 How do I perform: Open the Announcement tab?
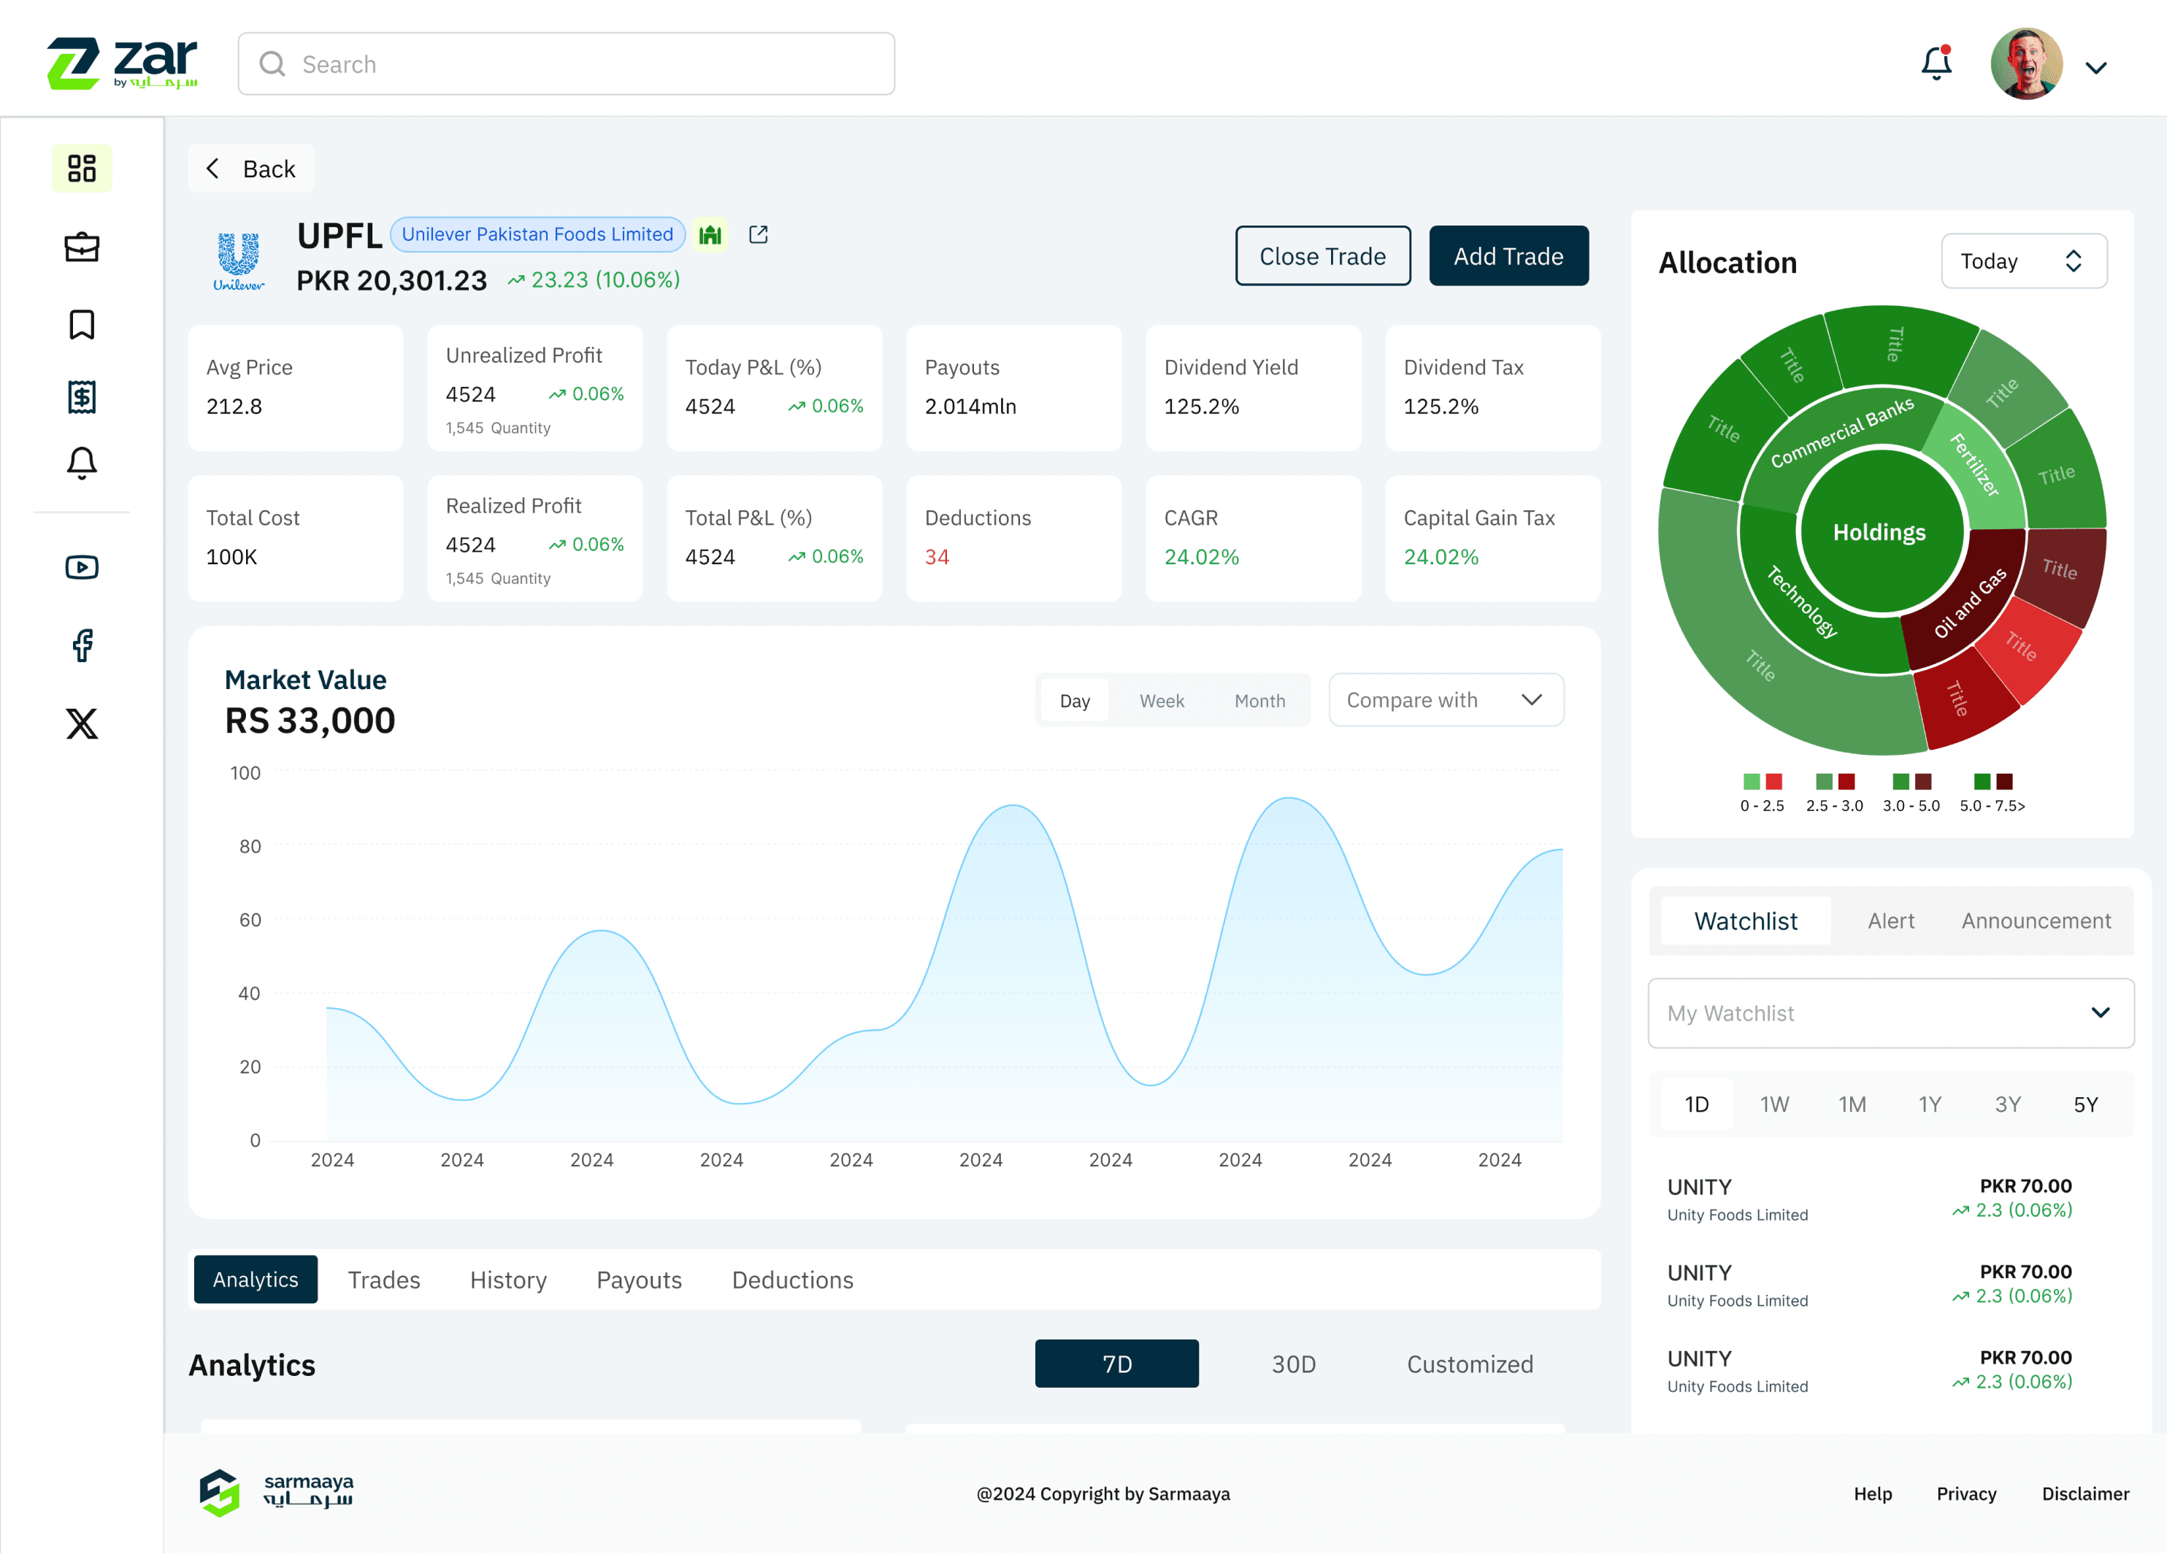(2035, 920)
